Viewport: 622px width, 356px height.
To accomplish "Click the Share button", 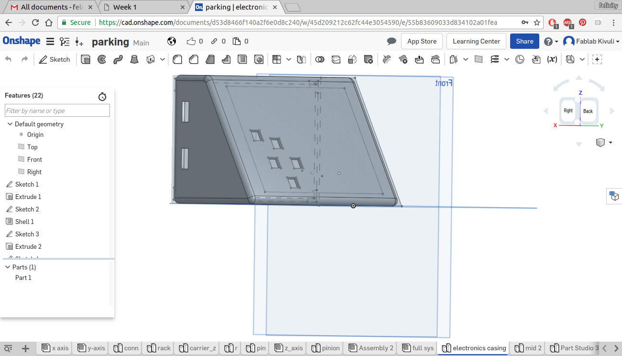I will coord(524,42).
